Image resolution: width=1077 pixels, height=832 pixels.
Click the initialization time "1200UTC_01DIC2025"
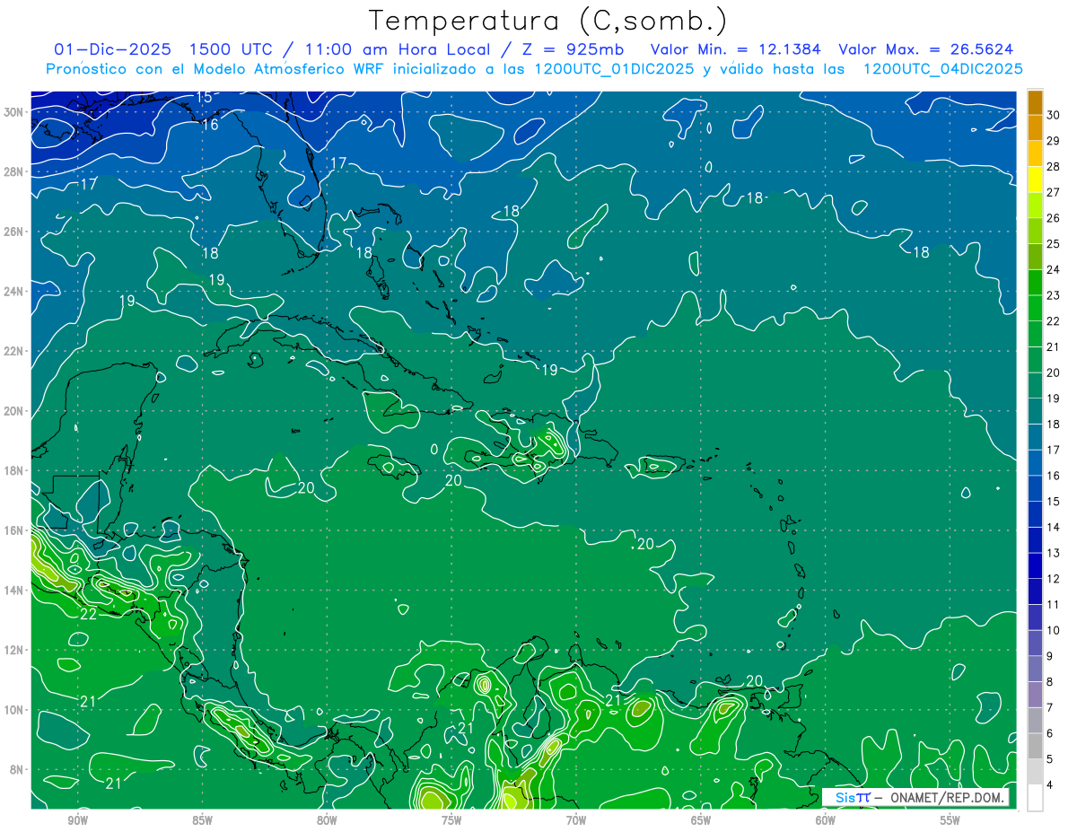coord(615,69)
